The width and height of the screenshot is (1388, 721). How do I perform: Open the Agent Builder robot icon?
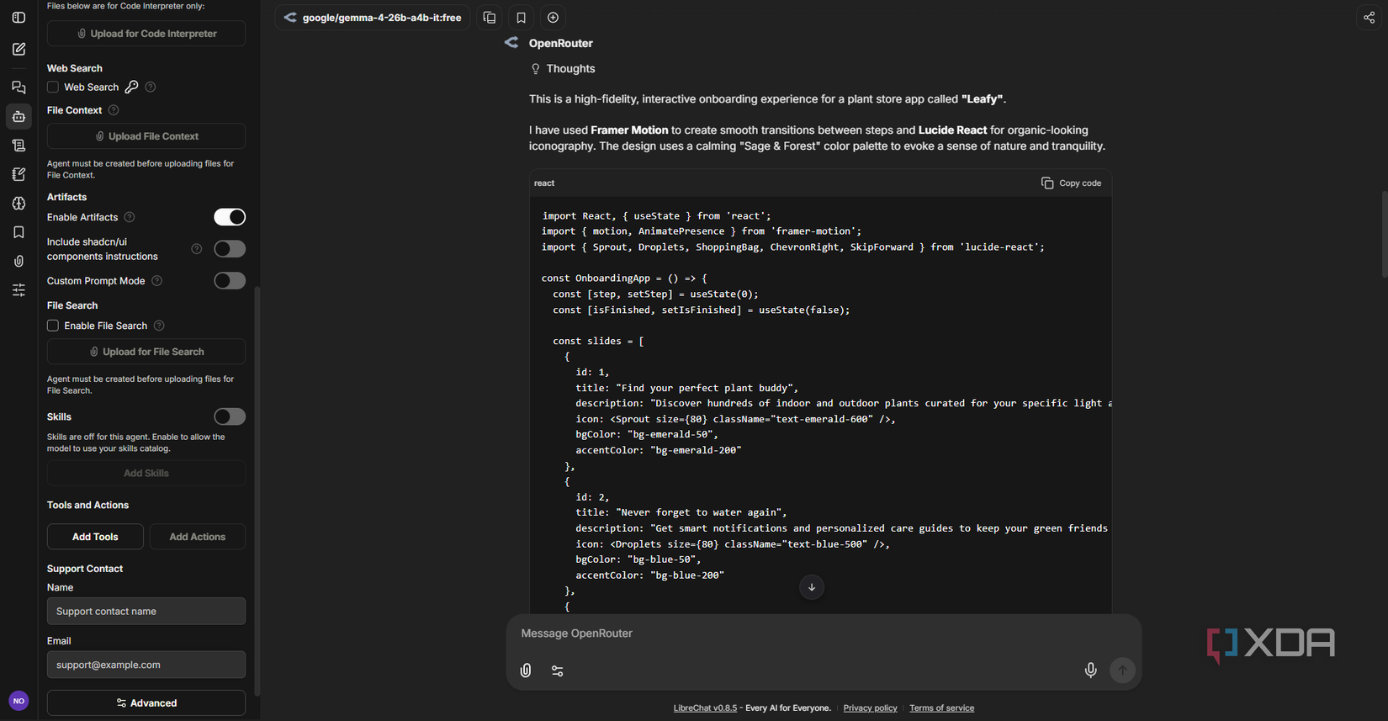[19, 116]
